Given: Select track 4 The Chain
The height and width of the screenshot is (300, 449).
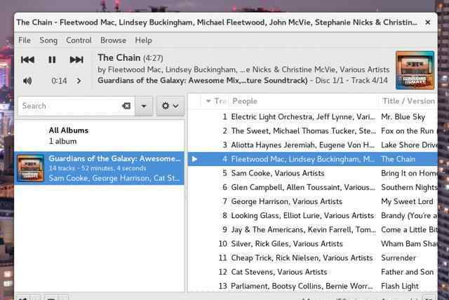Looking at the screenshot, I should (x=313, y=159).
